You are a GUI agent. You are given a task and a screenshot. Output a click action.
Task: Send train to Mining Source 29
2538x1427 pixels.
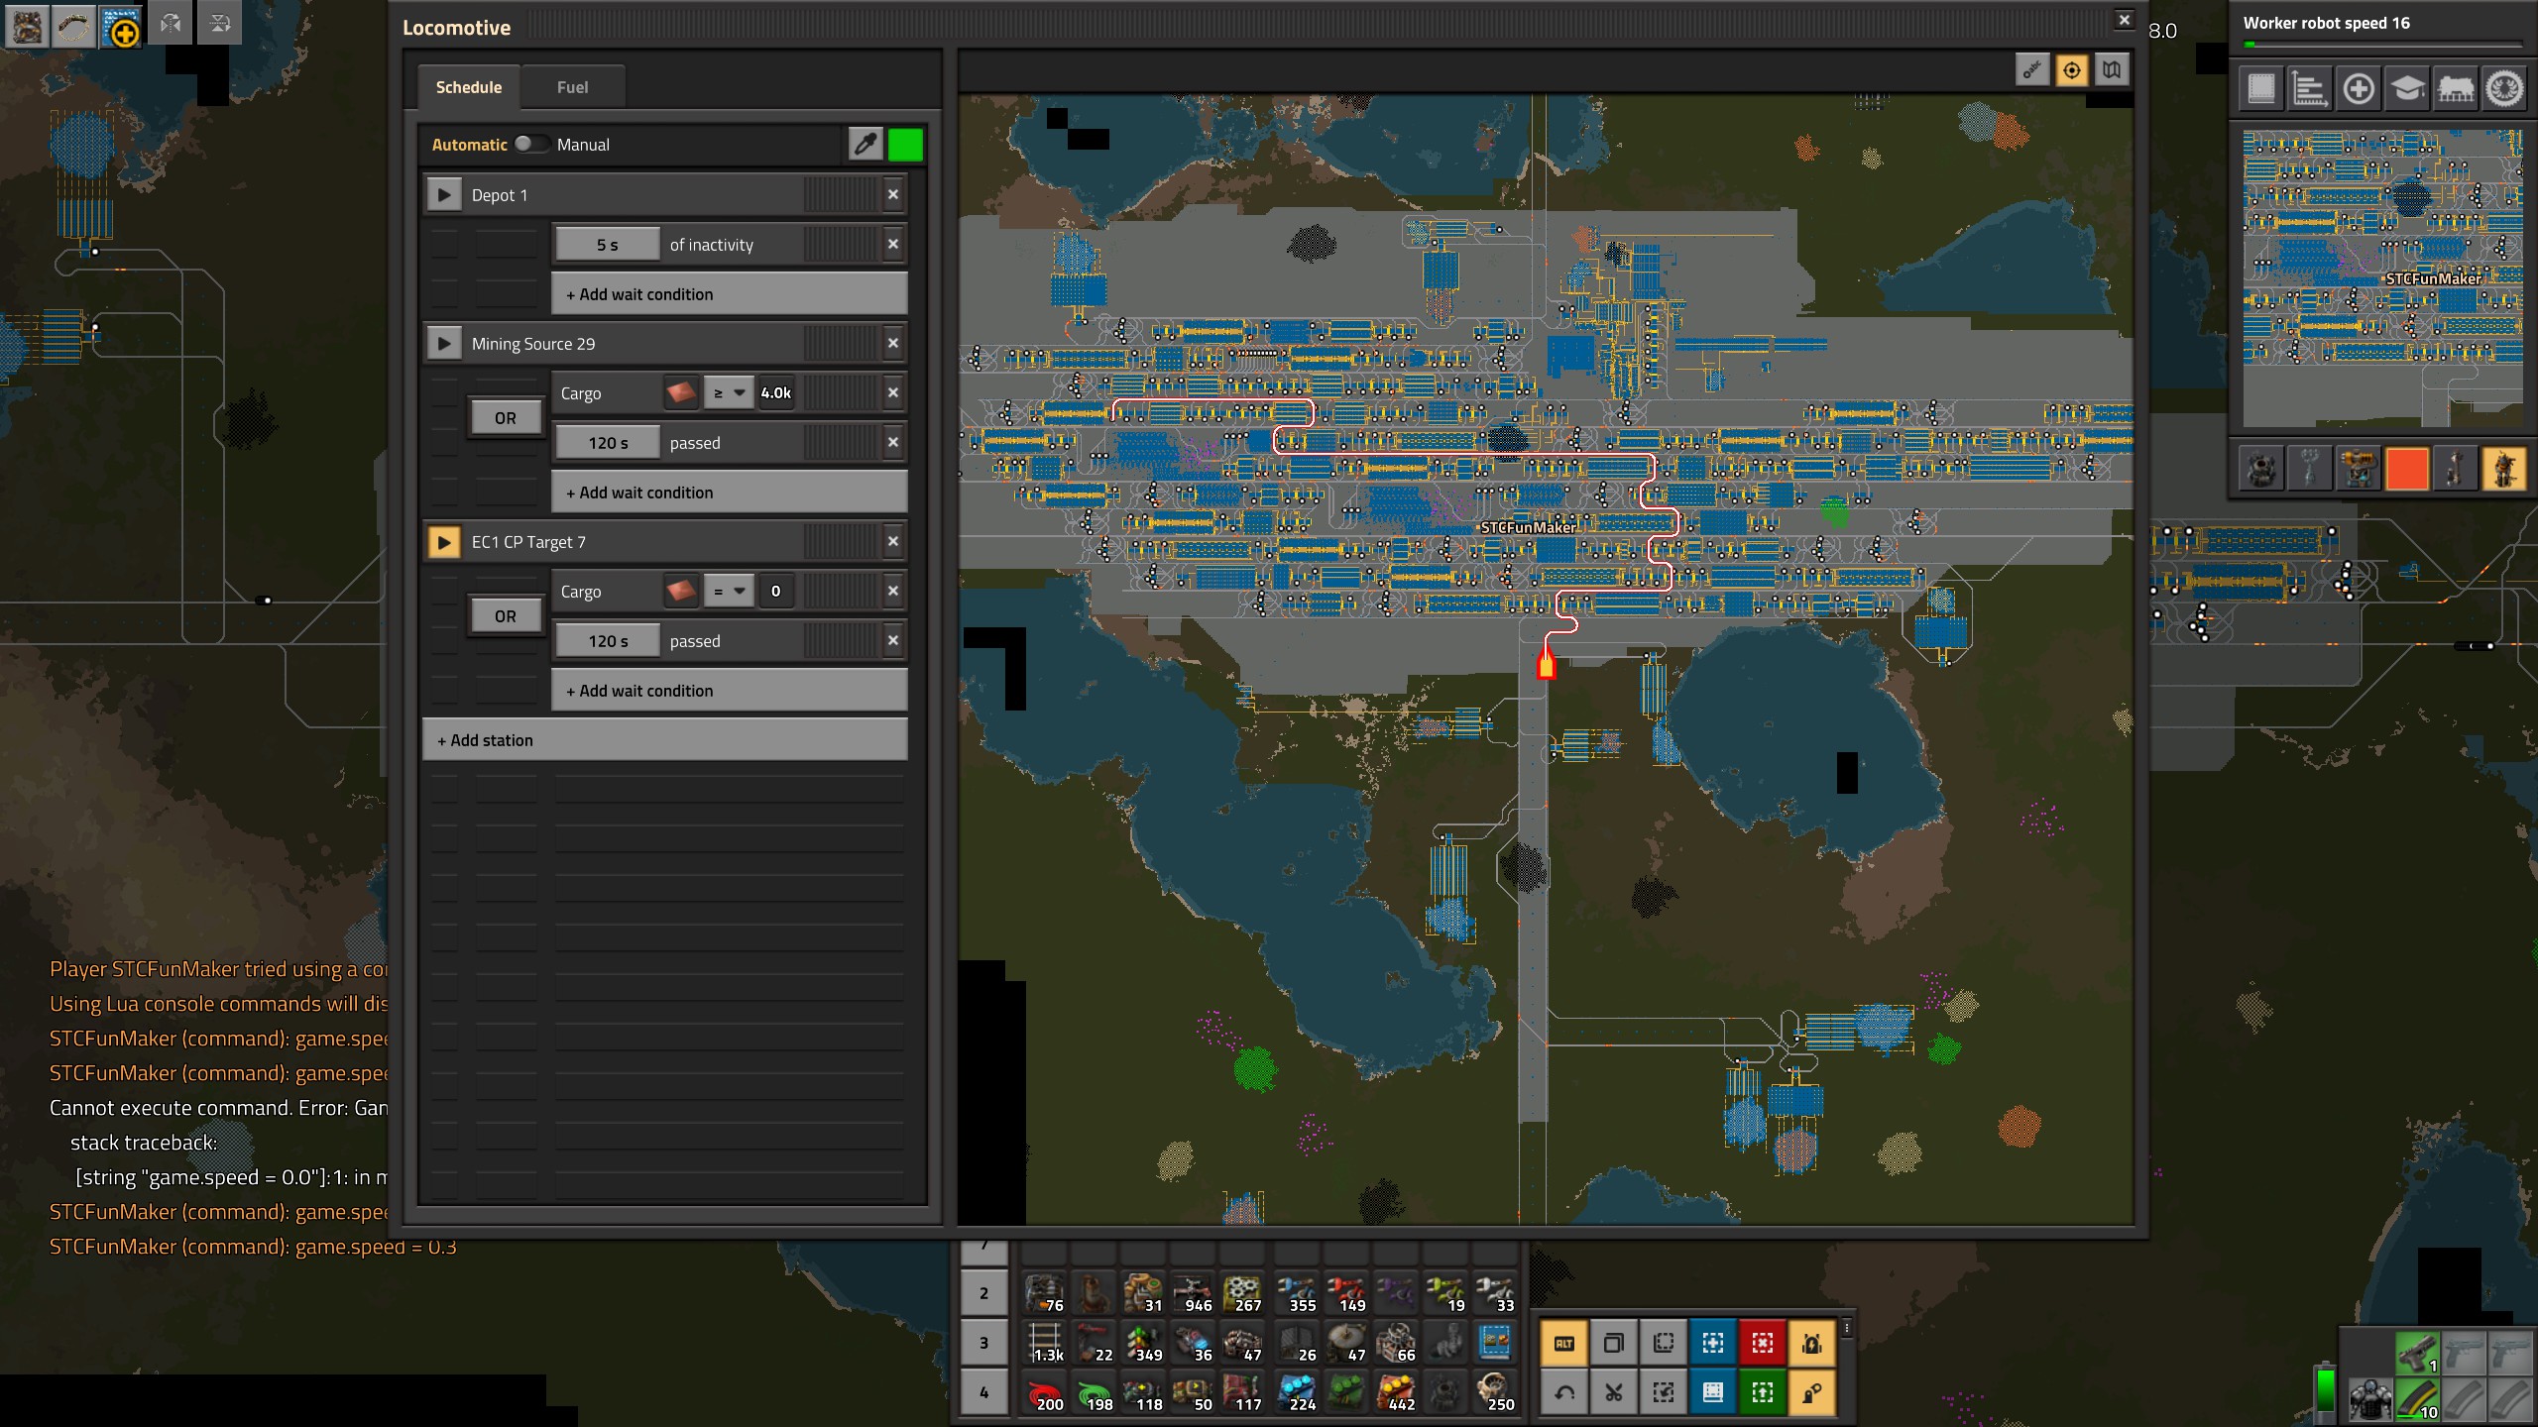coord(444,344)
